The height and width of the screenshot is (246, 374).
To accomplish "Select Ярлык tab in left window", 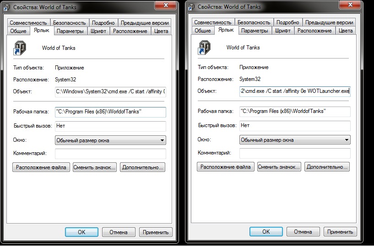I will click(42, 30).
